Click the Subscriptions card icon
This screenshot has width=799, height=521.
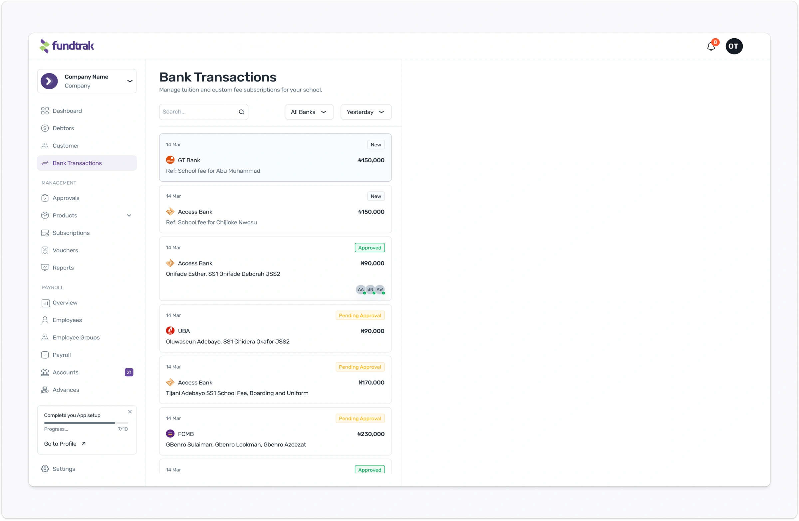(x=45, y=233)
